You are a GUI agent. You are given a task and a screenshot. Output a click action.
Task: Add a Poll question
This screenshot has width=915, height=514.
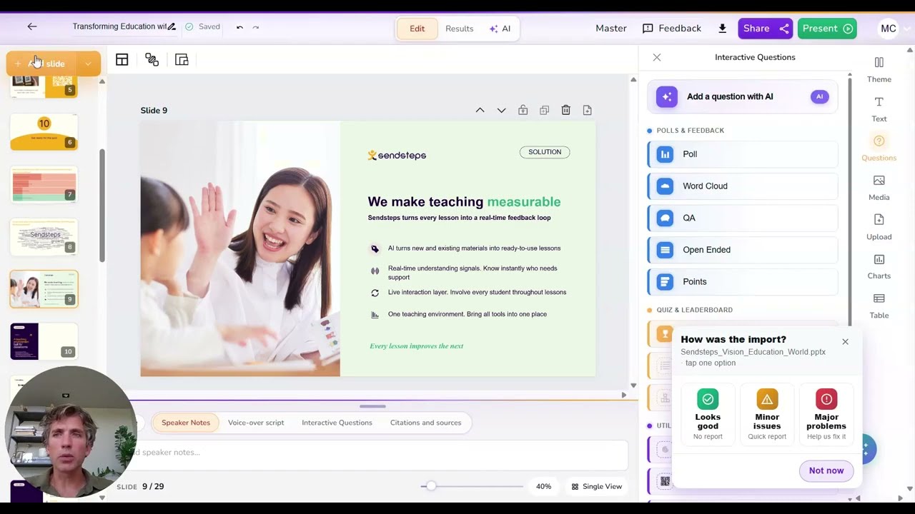(742, 154)
